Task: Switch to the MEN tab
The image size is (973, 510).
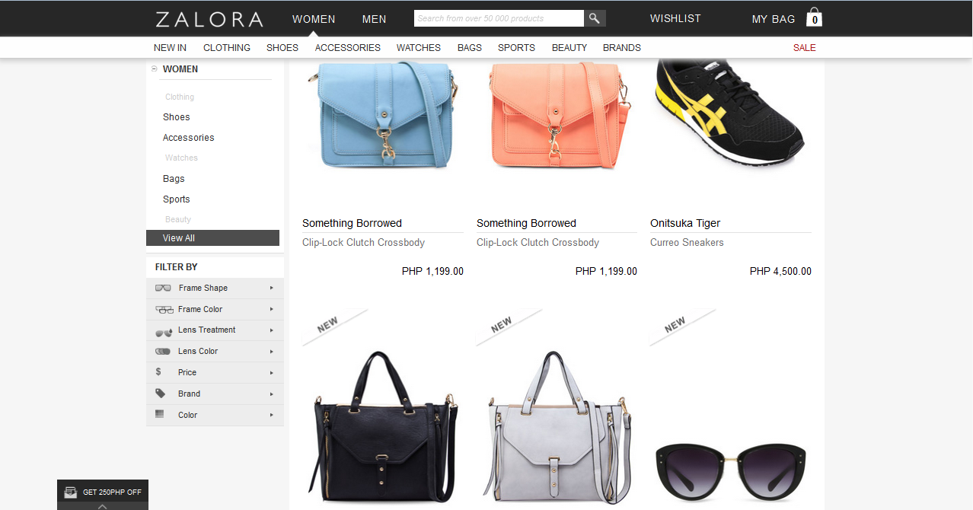Action: [x=374, y=19]
